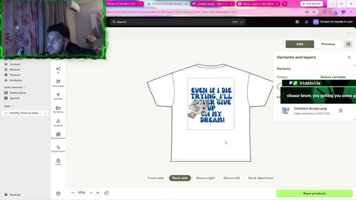Open the AI design tool
The height and width of the screenshot is (200, 356).
pyautogui.click(x=58, y=70)
